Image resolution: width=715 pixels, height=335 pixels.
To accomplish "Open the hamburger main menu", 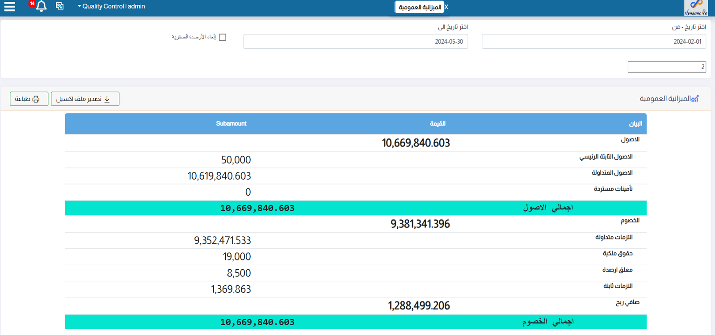I will [9, 7].
